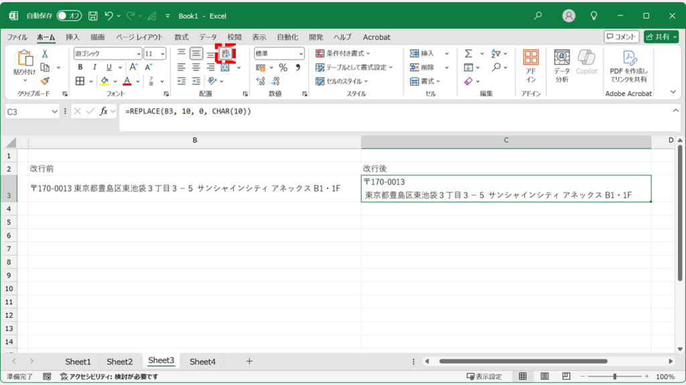Toggle Bold formatting
The height and width of the screenshot is (385, 686).
80,68
